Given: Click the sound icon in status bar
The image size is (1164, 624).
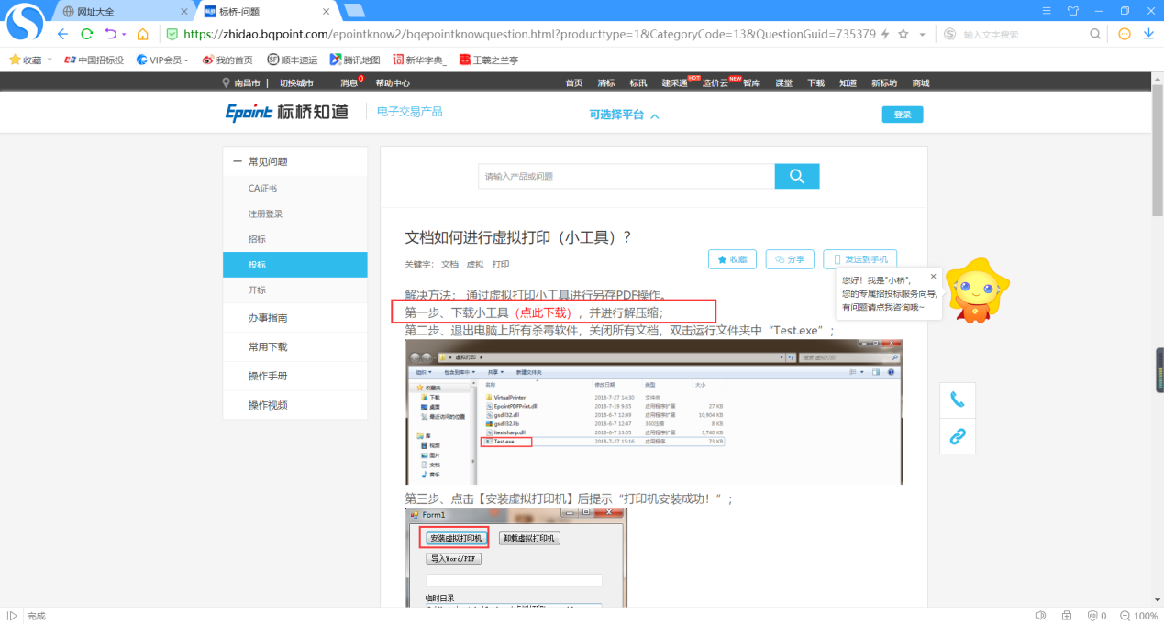Looking at the screenshot, I should (x=1041, y=616).
